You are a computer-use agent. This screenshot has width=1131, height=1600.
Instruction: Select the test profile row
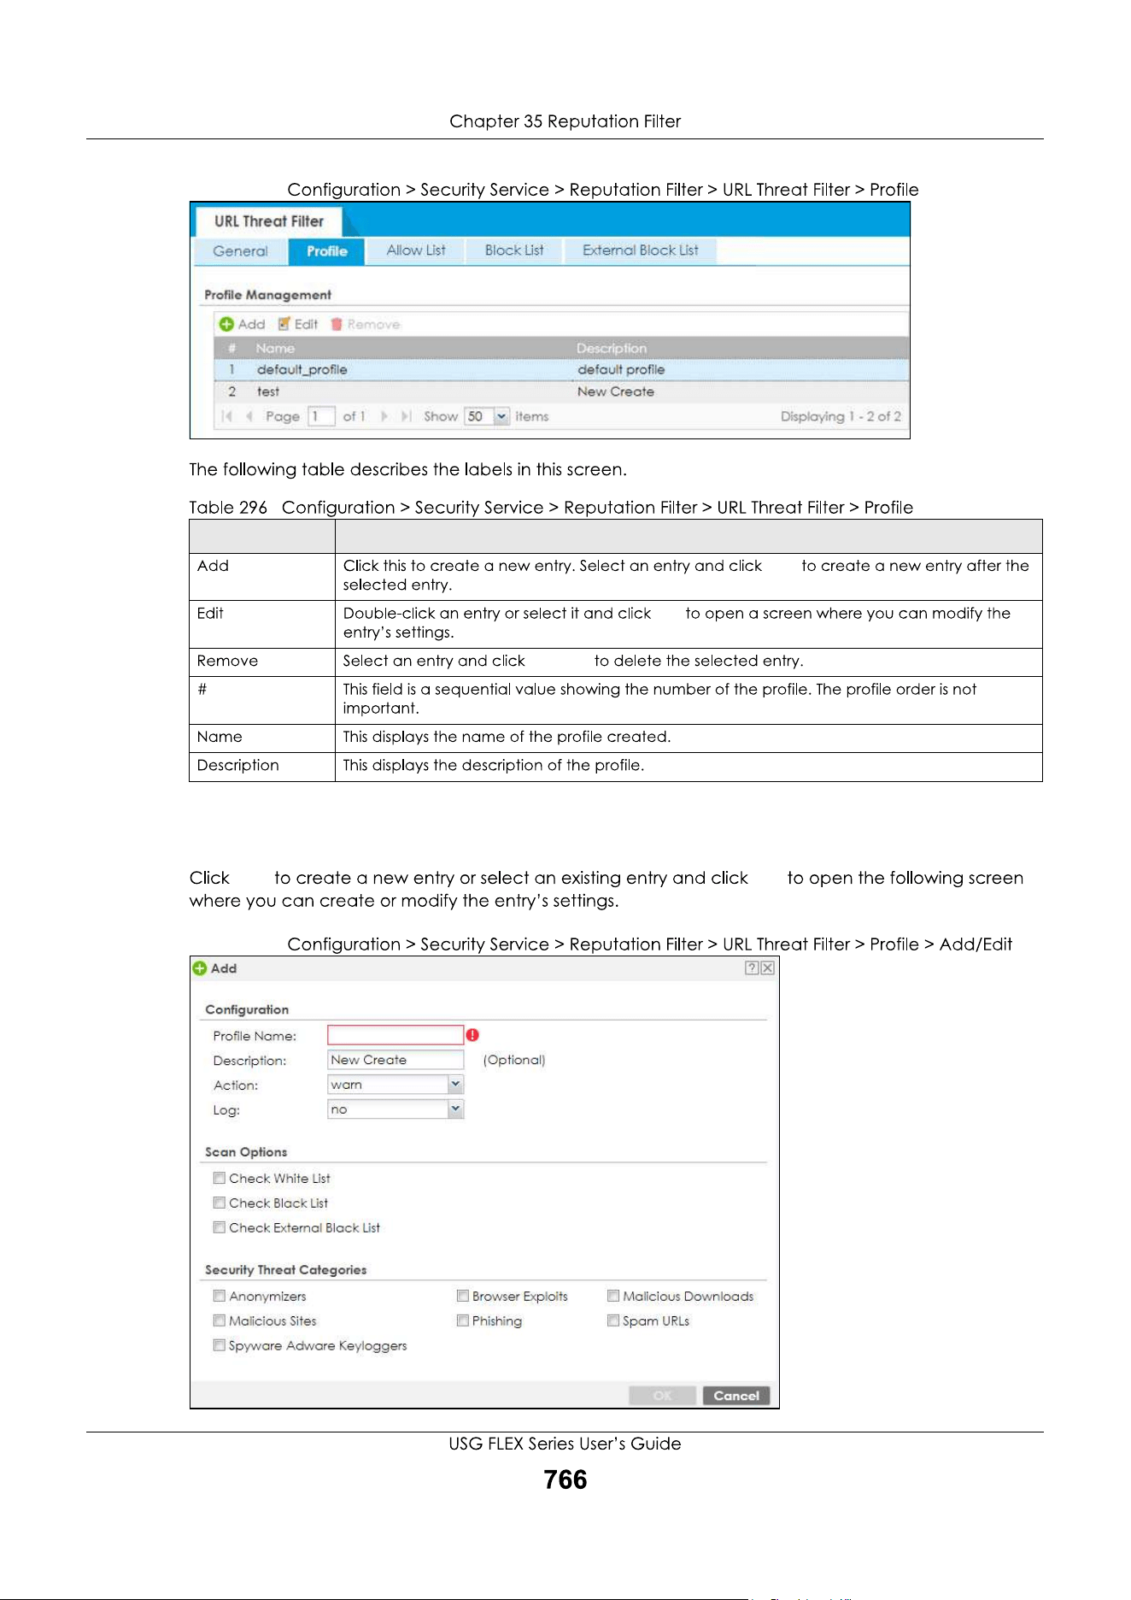(561, 391)
